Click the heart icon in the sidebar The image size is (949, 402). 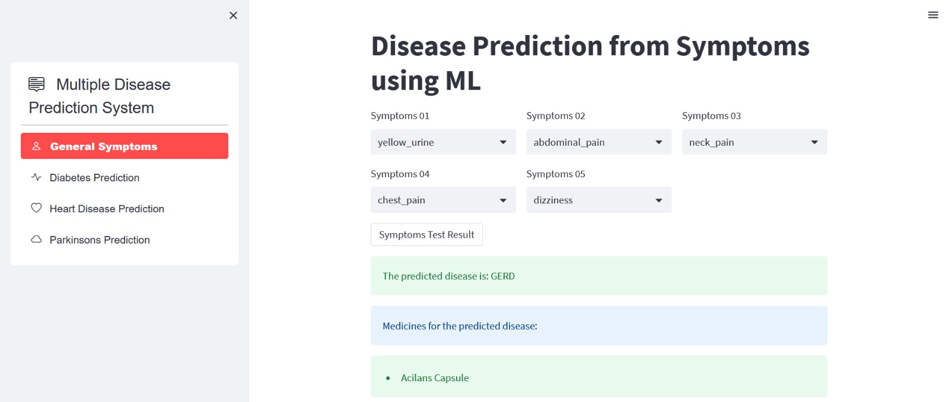coord(36,208)
